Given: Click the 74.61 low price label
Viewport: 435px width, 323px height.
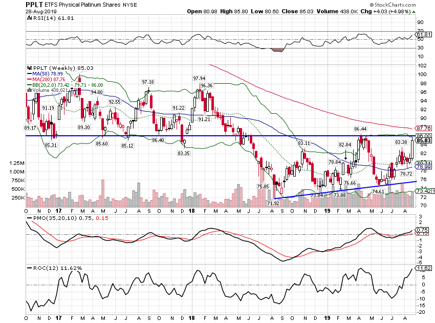Looking at the screenshot, I should point(378,192).
